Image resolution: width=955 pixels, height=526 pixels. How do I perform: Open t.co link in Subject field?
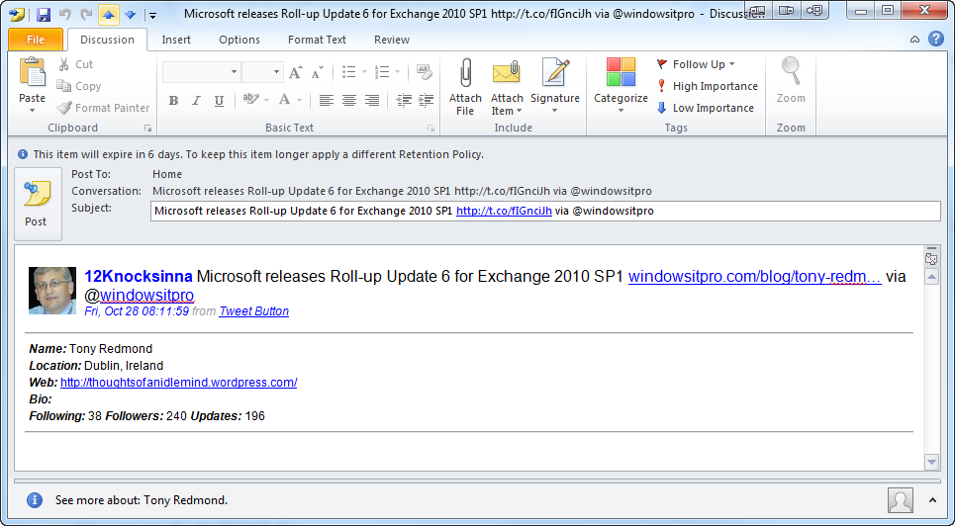tap(504, 212)
